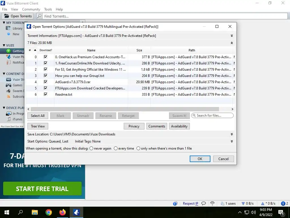290x218 pixels.
Task: Open the Community menu
Action: (x=31, y=9)
